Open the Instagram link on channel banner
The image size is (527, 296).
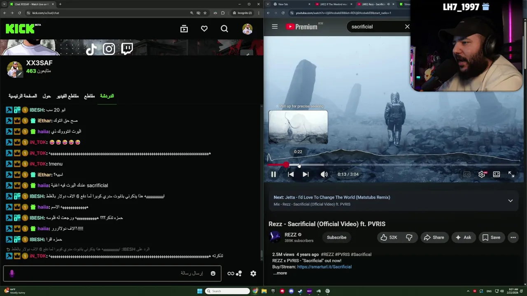pos(109,49)
